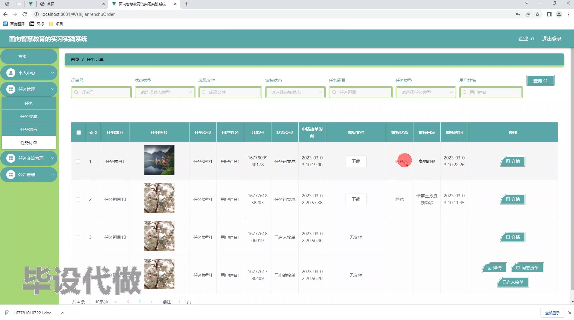Viewport: 574px width, 320px height.
Task: Open download item options chevron
Action: coord(62,313)
